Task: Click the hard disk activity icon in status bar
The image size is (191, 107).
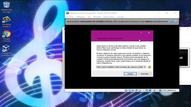Action: [126, 90]
